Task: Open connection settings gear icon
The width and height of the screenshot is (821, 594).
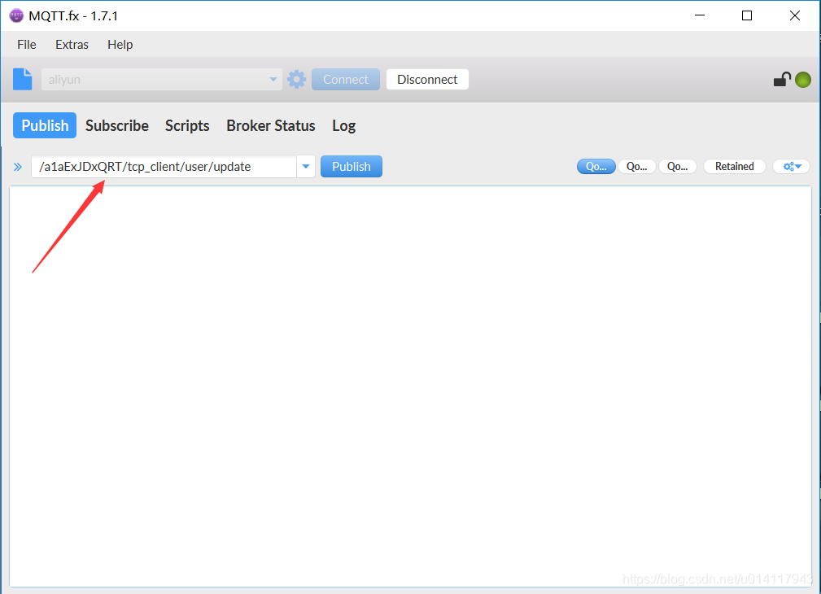Action: point(296,79)
